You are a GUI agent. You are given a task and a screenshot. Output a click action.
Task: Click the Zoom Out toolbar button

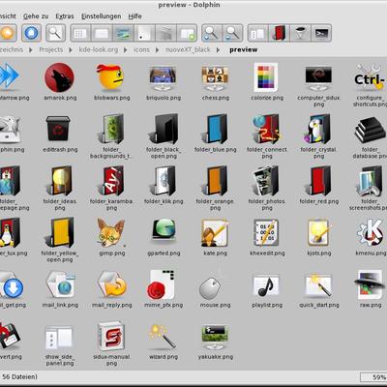click(x=232, y=33)
